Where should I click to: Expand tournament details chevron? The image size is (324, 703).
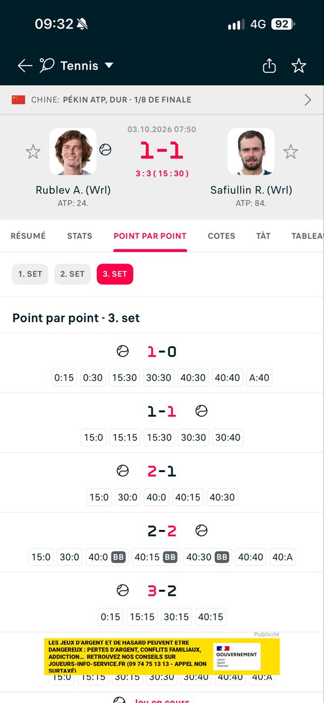pyautogui.click(x=308, y=100)
